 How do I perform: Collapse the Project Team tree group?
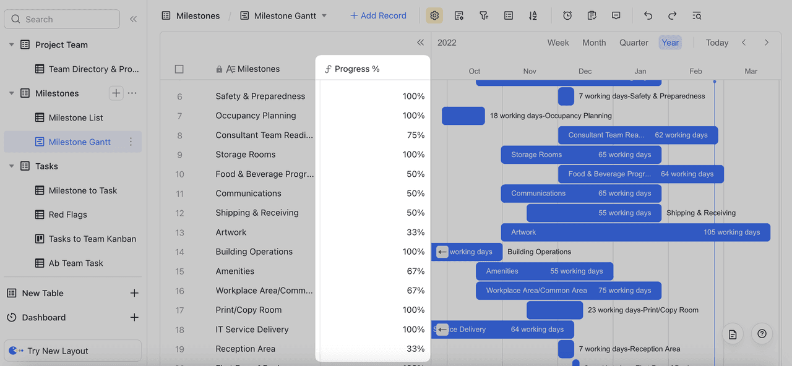pos(11,45)
